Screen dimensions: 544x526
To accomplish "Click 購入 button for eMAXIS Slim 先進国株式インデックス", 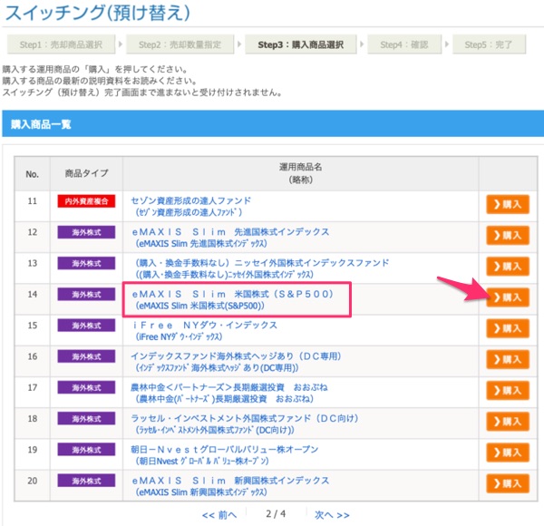I will 508,235.
